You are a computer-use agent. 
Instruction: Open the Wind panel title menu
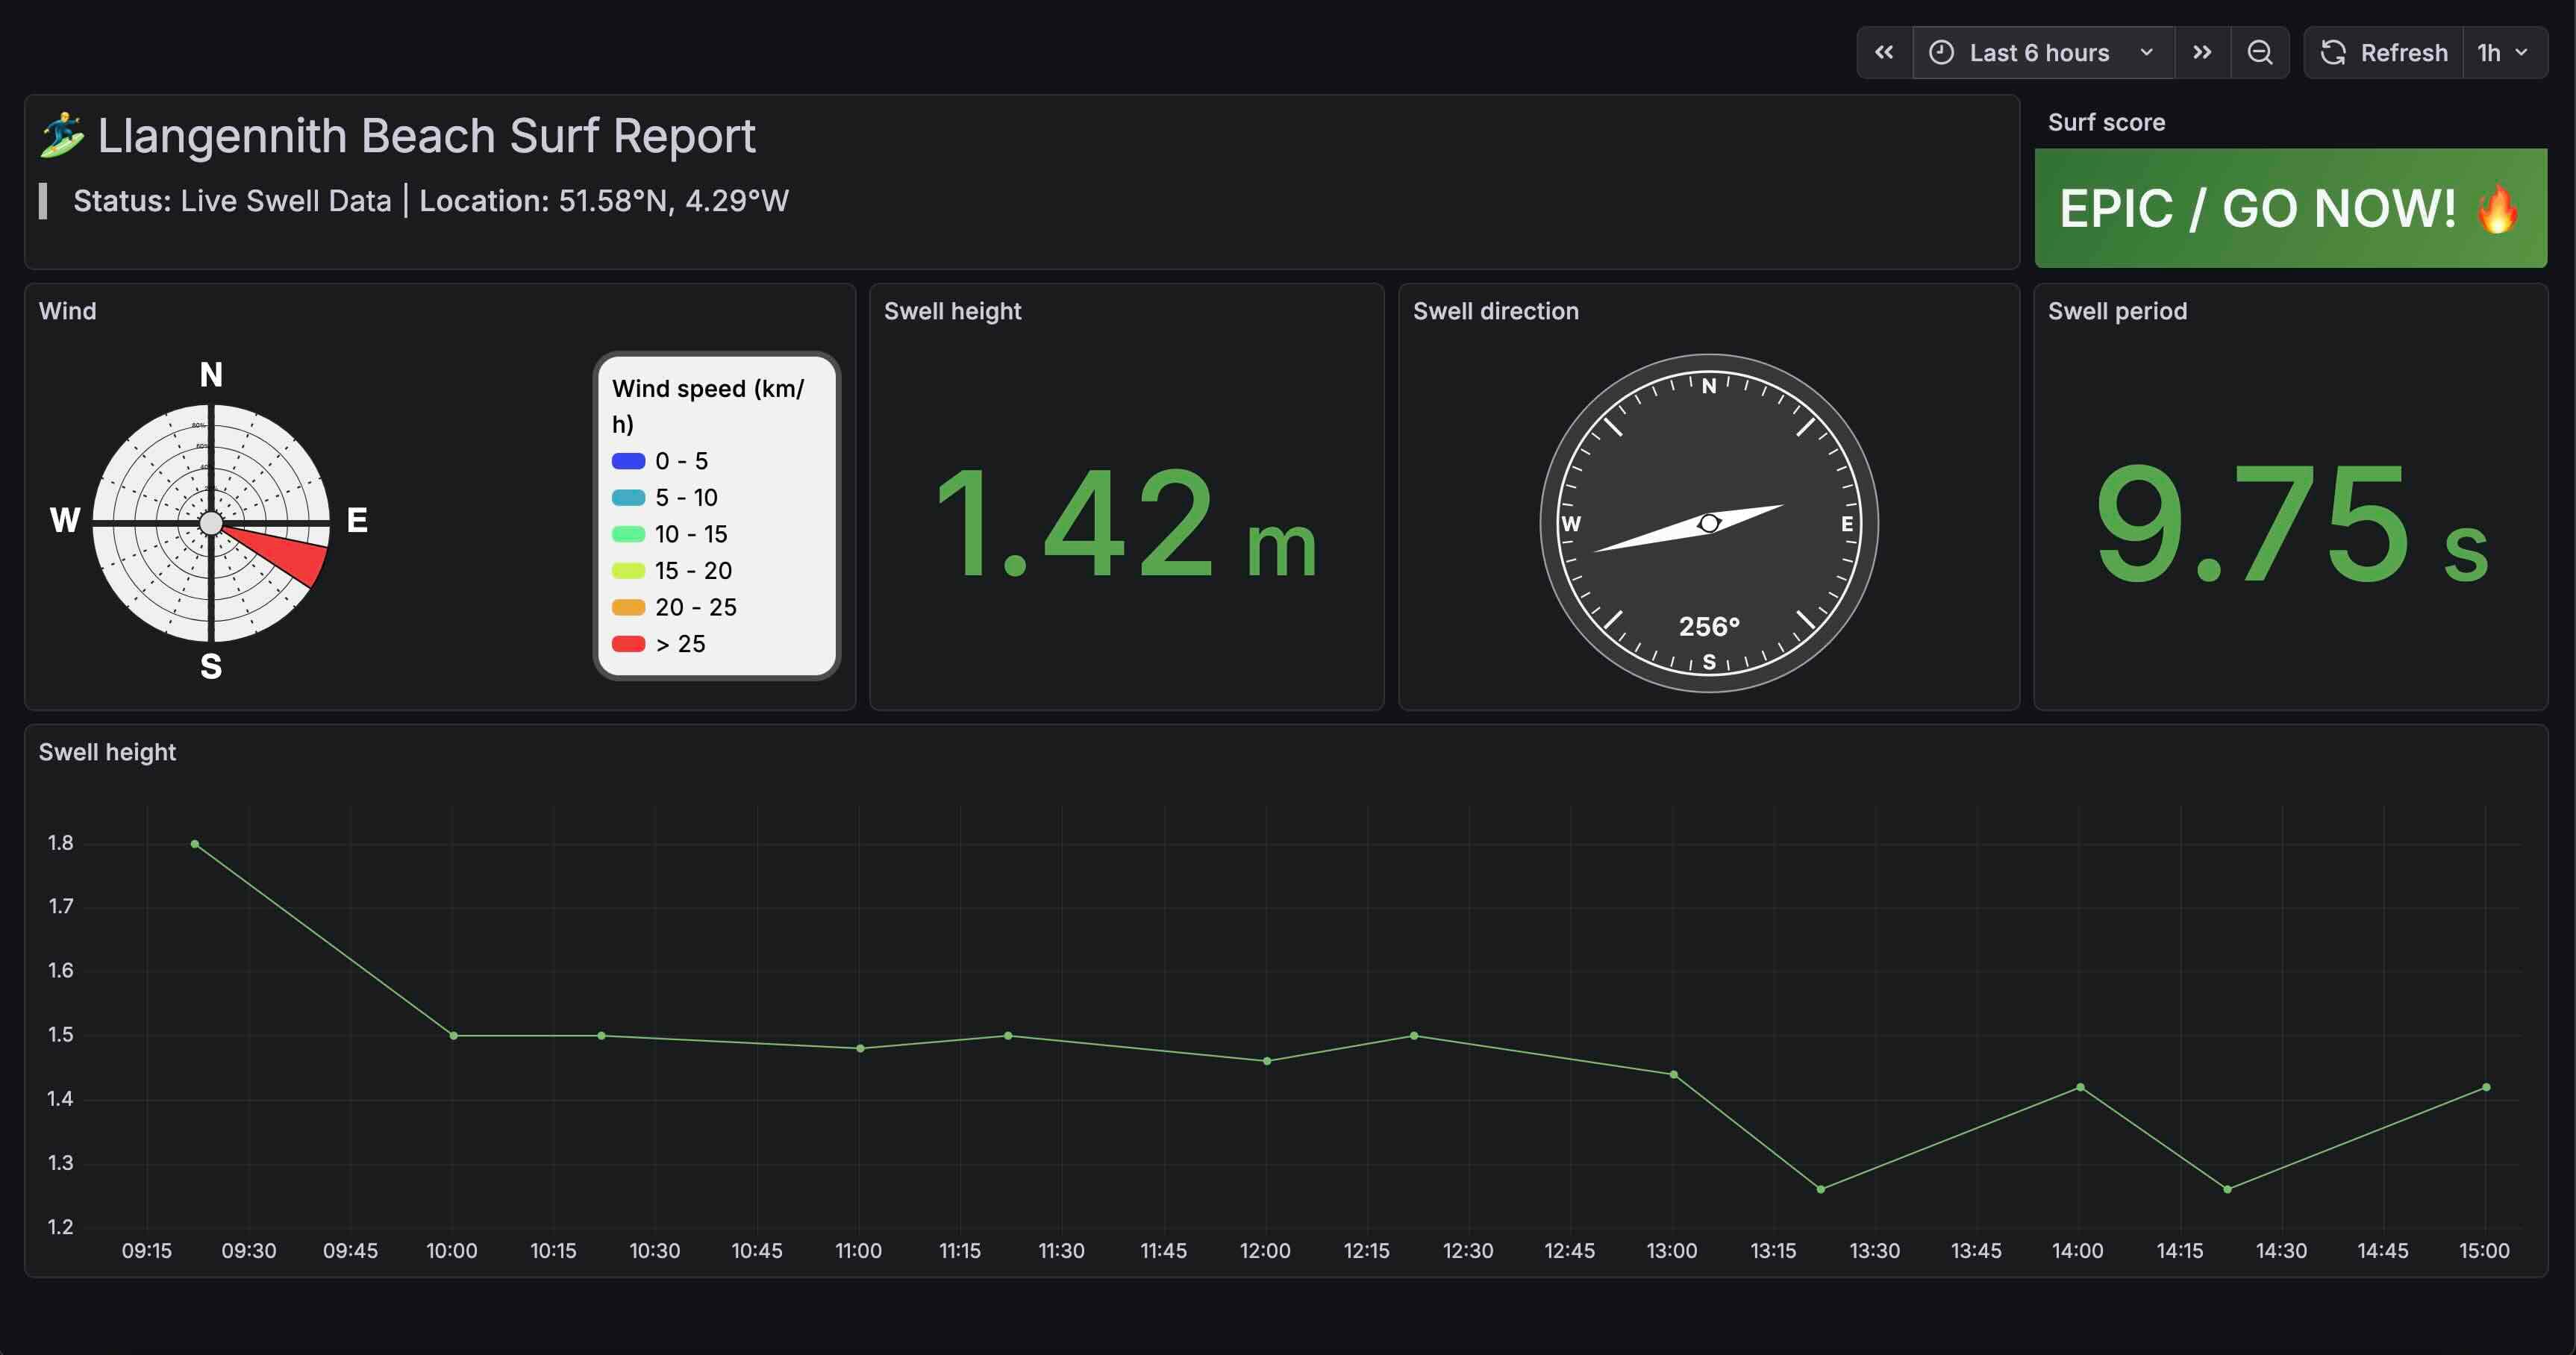[68, 311]
